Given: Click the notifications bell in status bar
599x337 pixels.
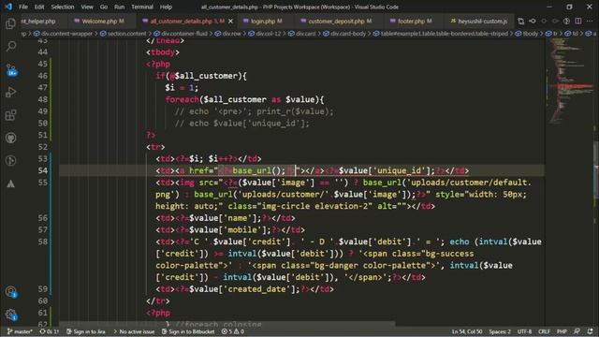Looking at the screenshot, I should coord(591,331).
